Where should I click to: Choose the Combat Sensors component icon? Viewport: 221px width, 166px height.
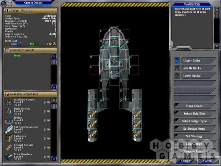click(9, 148)
